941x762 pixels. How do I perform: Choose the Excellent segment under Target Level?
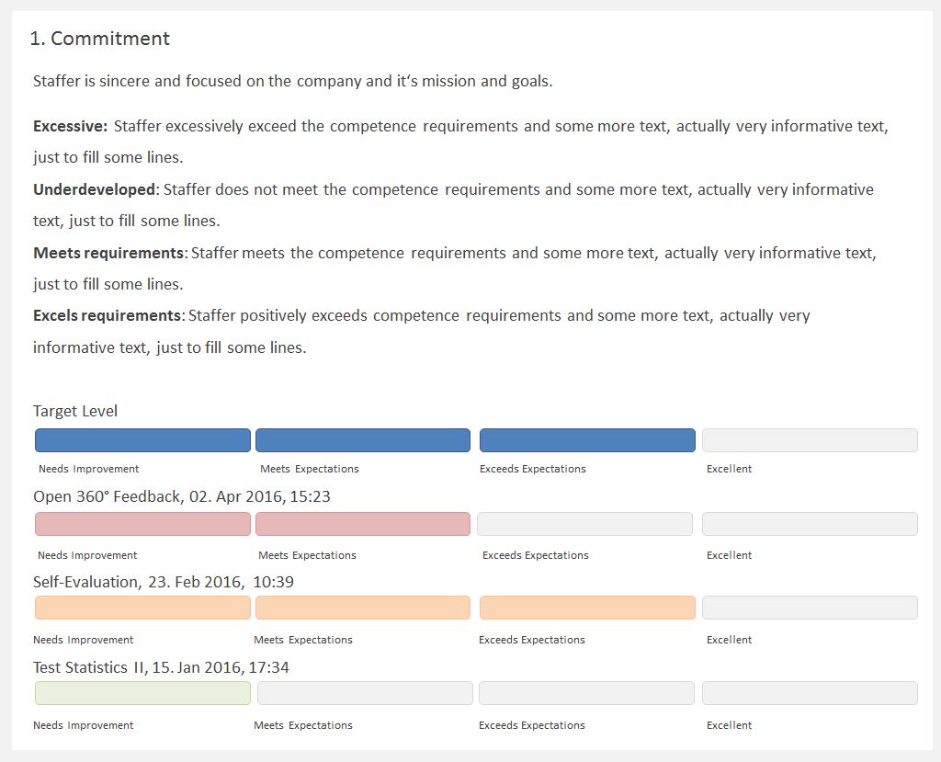click(x=810, y=440)
